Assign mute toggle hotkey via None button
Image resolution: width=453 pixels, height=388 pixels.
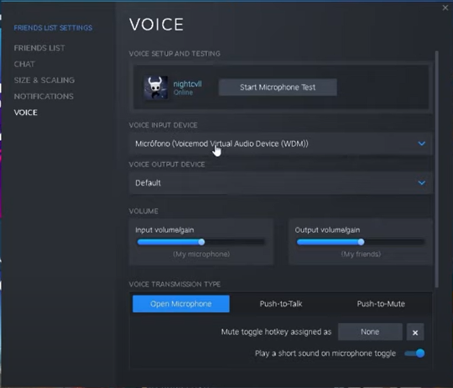pyautogui.click(x=370, y=332)
